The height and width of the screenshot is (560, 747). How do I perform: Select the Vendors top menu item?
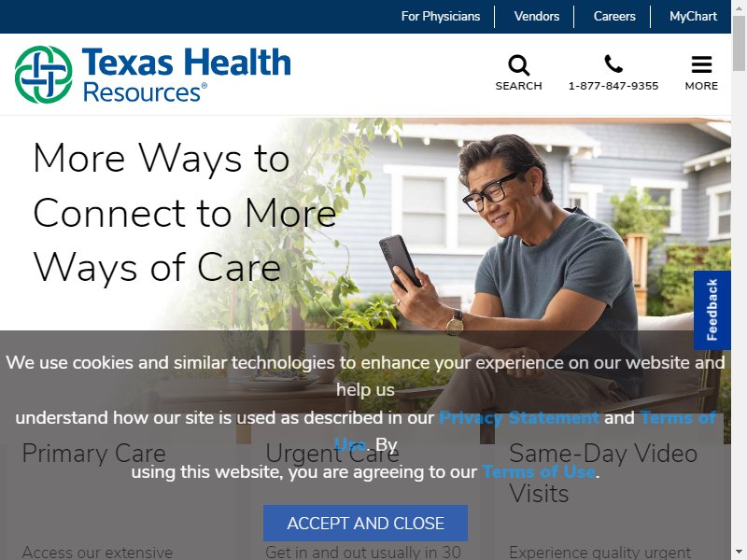tap(536, 16)
